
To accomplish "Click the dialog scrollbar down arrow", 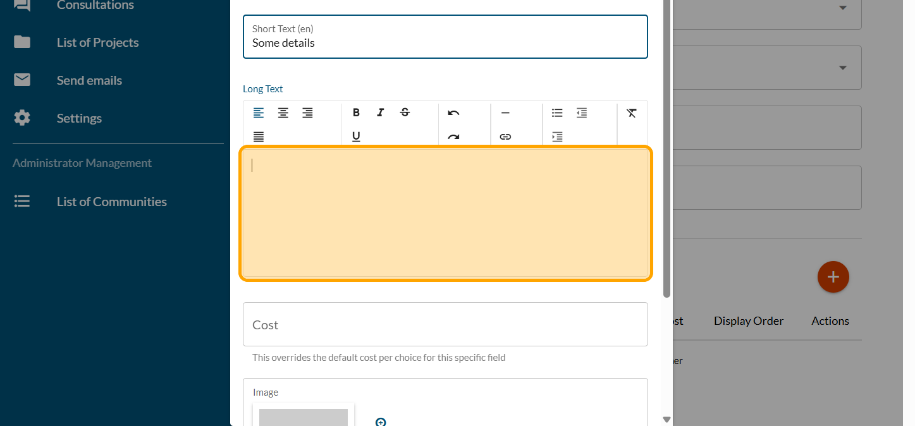I will (666, 419).
